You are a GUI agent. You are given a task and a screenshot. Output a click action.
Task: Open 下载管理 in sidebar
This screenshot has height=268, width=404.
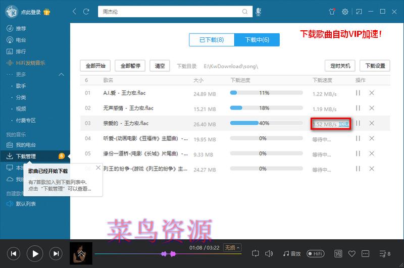[35, 156]
